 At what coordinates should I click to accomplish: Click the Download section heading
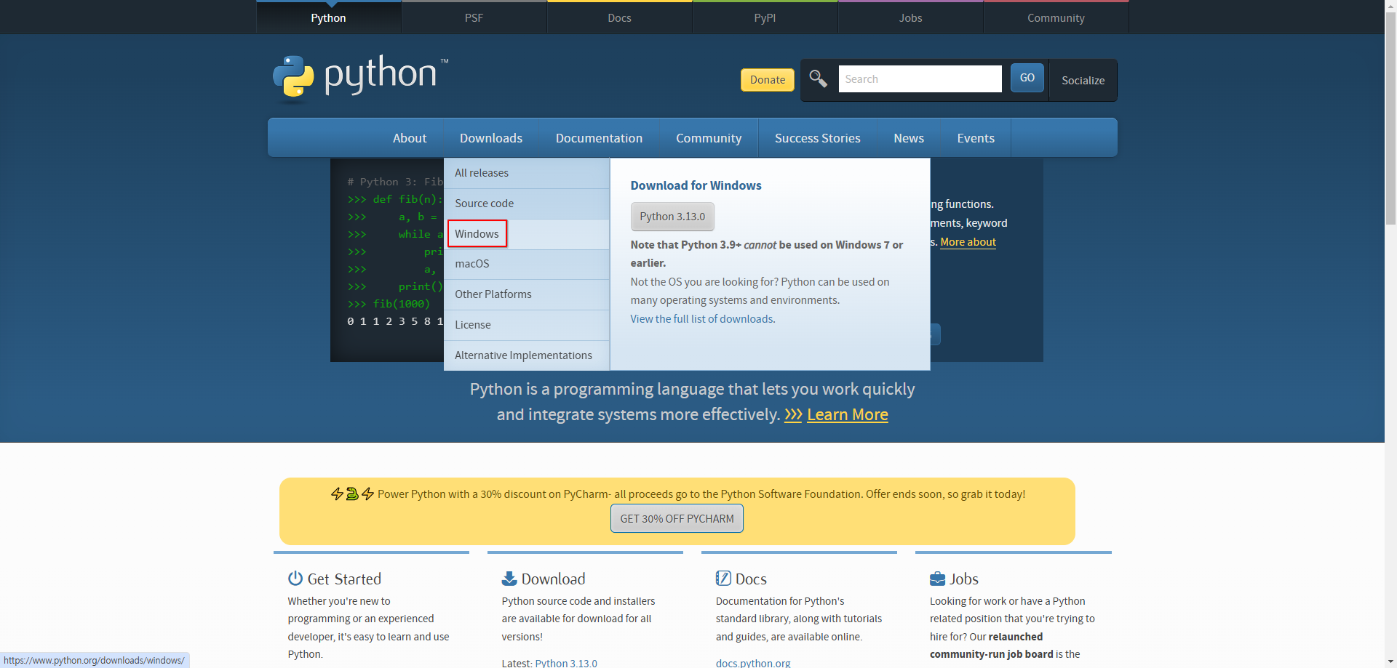coord(553,579)
